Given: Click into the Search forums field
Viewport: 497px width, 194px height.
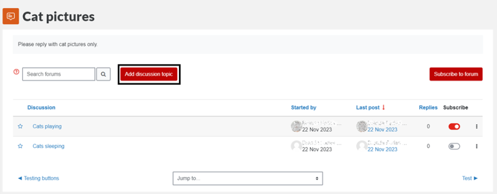Looking at the screenshot, I should 59,74.
